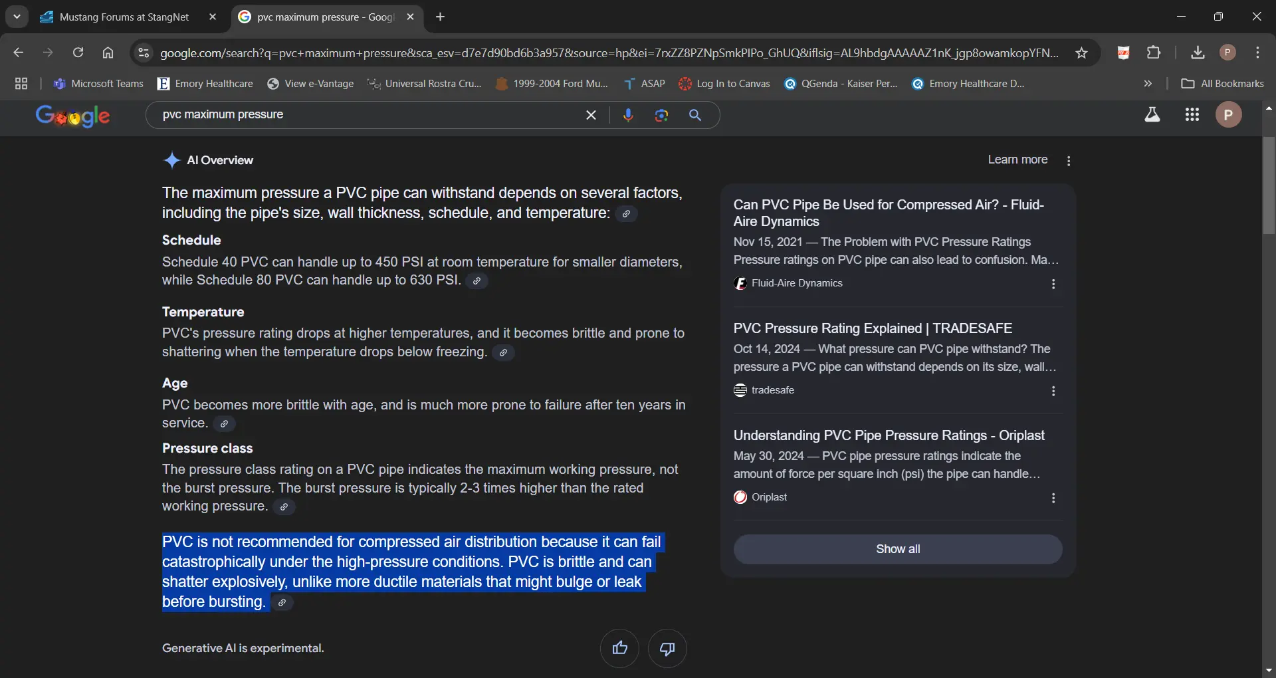Click the address bar URL
The image size is (1276, 678).
point(609,53)
